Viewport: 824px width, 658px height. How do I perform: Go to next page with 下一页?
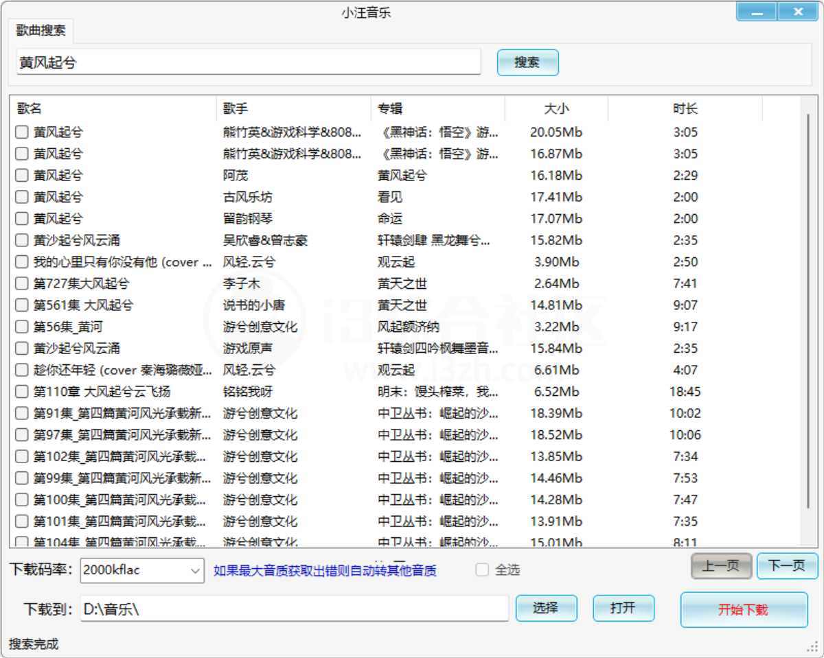(x=787, y=566)
